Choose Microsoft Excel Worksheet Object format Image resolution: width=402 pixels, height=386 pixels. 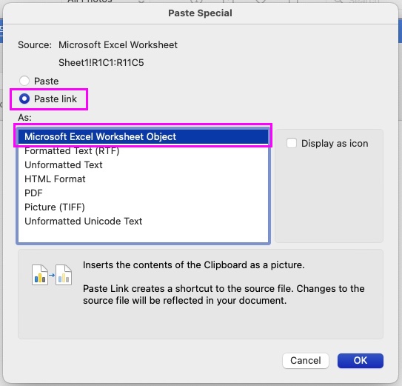(143, 136)
